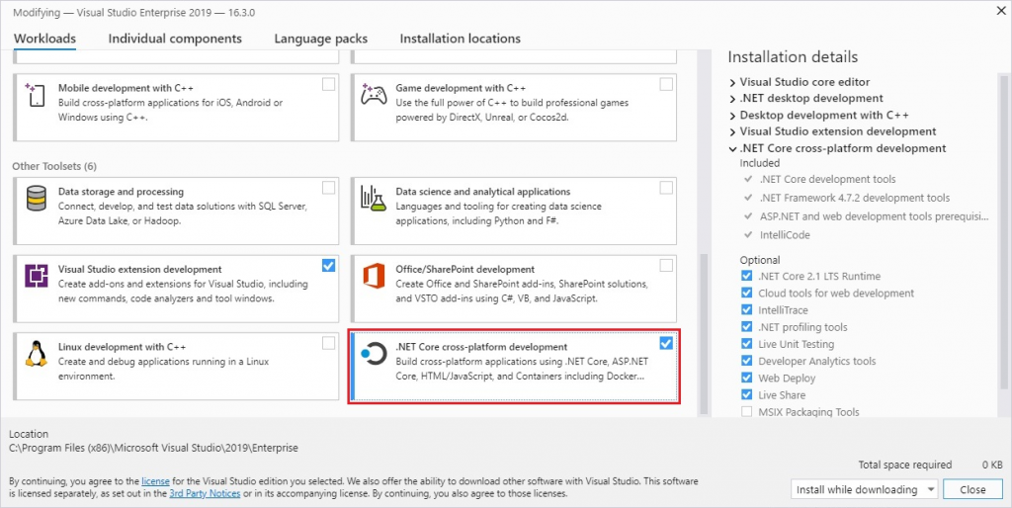The height and width of the screenshot is (508, 1012).
Task: Uncheck Live Share optional component
Action: [747, 395]
